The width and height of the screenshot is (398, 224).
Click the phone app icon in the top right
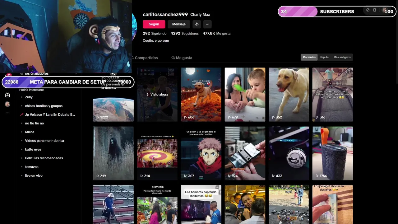tap(375, 10)
